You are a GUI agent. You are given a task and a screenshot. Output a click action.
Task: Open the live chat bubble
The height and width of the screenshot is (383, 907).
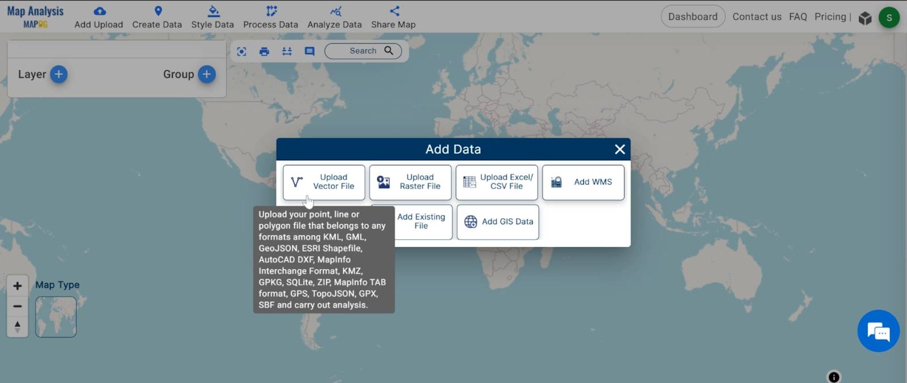point(878,331)
